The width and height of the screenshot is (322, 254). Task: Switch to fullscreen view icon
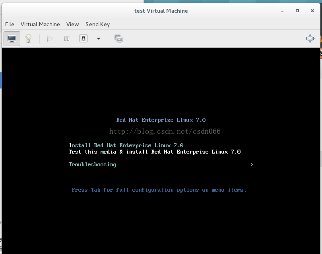[x=310, y=38]
